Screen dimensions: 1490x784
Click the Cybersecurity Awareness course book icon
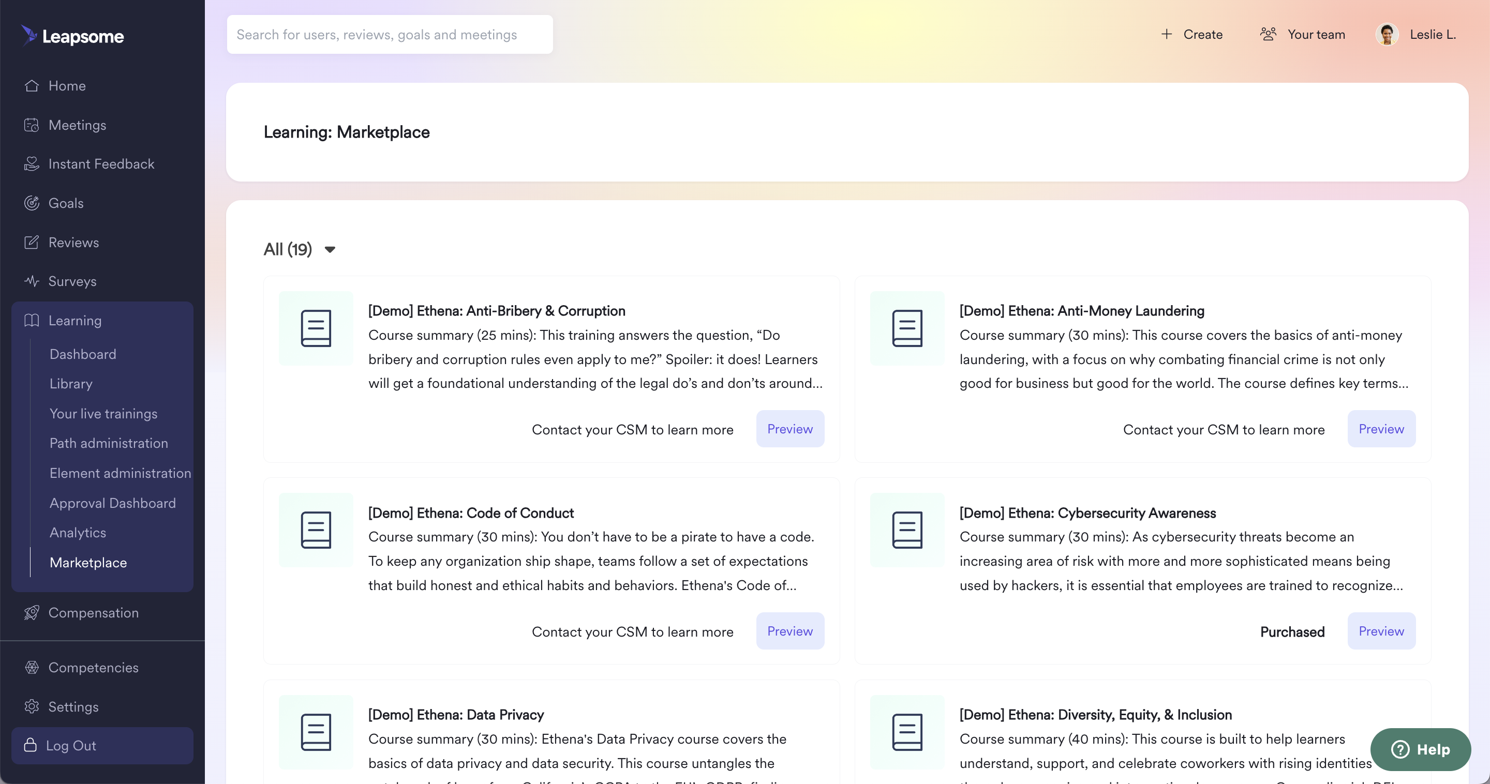coord(907,530)
